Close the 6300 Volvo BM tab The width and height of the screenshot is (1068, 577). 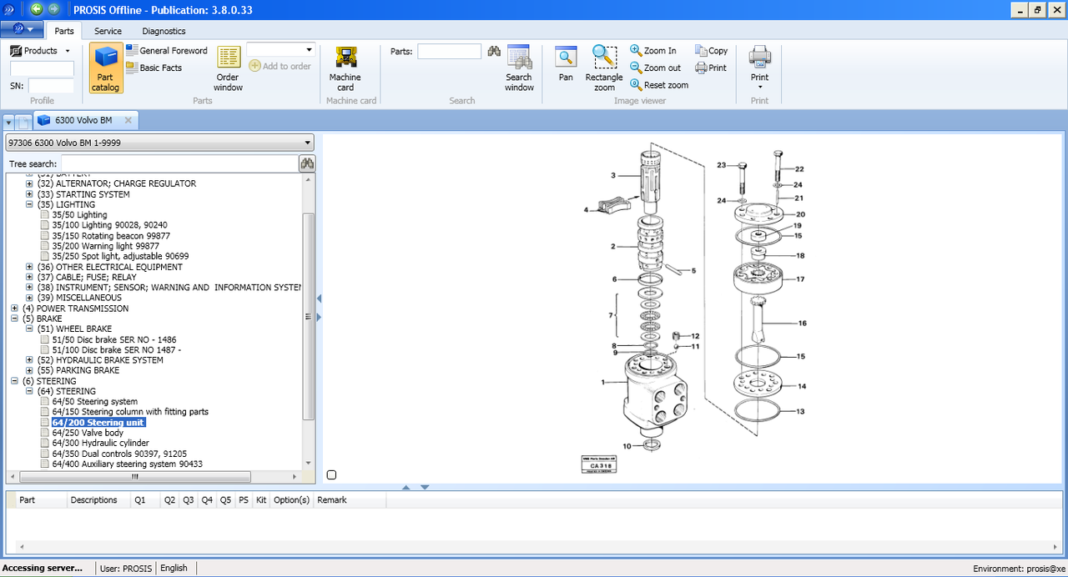(128, 121)
